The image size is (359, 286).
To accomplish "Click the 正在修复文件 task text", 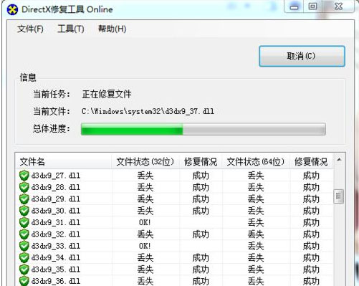I will [x=107, y=94].
